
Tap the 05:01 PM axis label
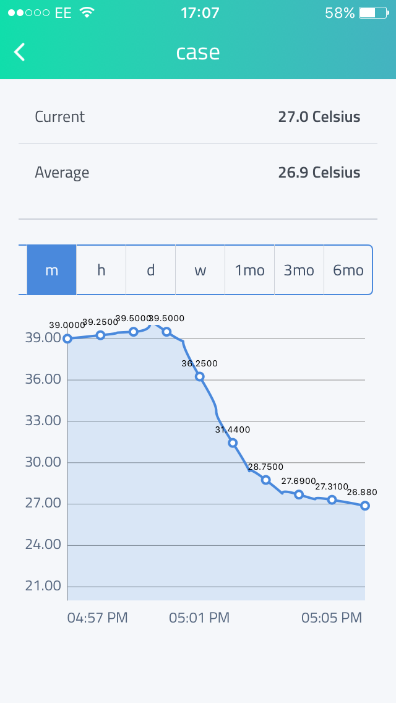pyautogui.click(x=198, y=617)
